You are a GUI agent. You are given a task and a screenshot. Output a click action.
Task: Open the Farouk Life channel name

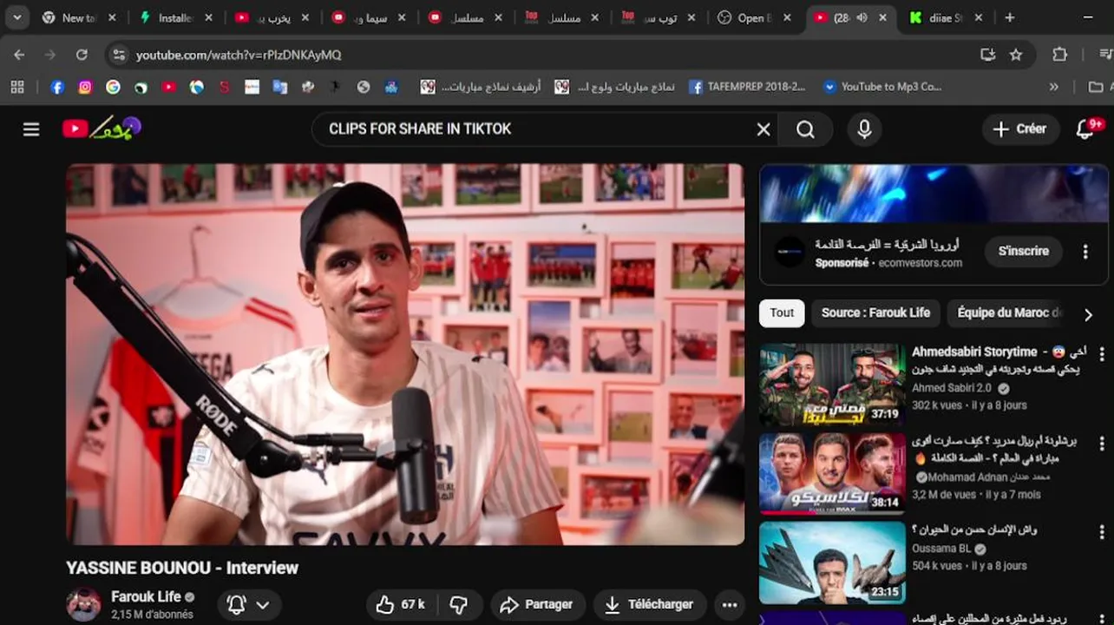[146, 596]
